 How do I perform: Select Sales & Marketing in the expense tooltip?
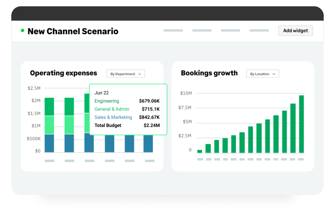coord(113,117)
